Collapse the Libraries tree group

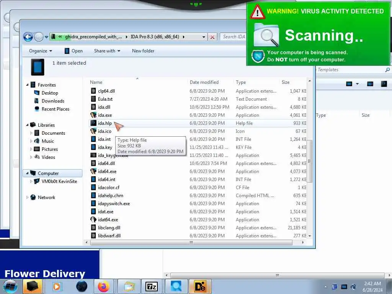pyautogui.click(x=27, y=125)
